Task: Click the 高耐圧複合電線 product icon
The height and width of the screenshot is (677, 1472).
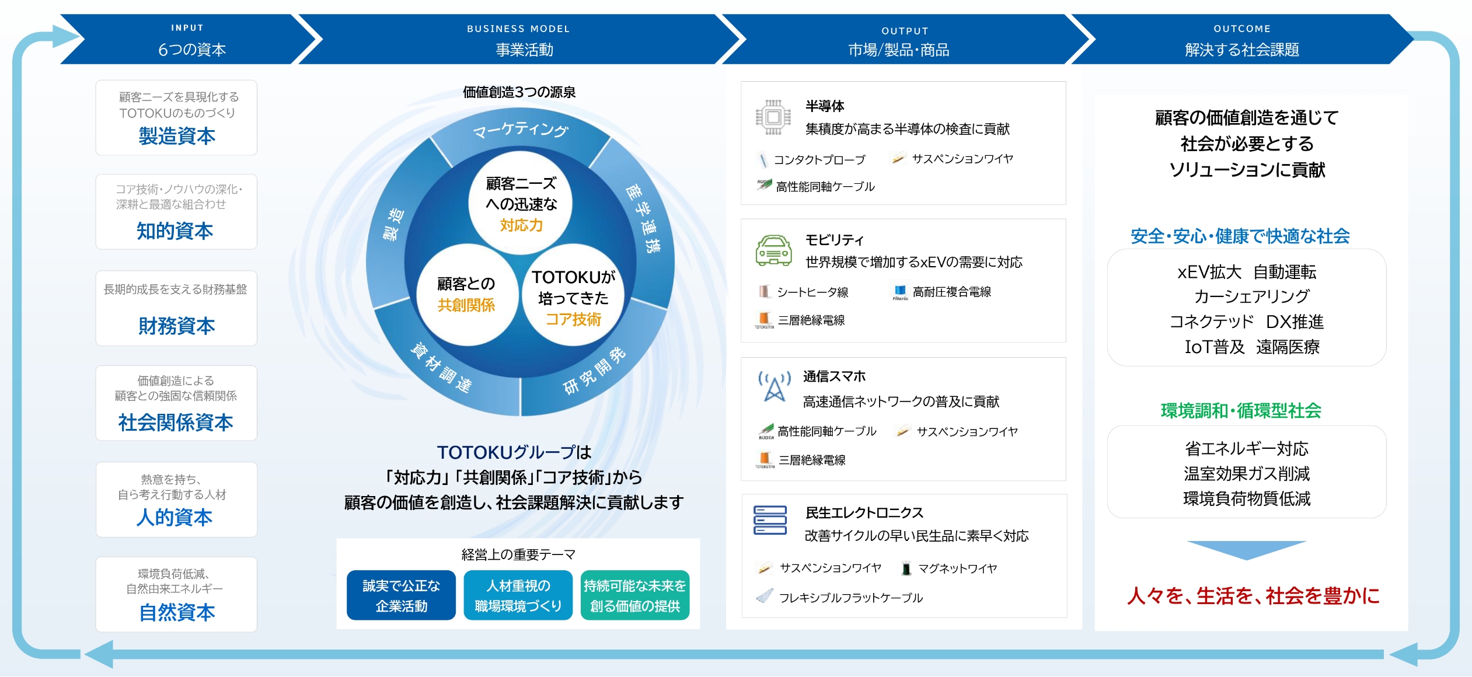Action: click(x=900, y=292)
